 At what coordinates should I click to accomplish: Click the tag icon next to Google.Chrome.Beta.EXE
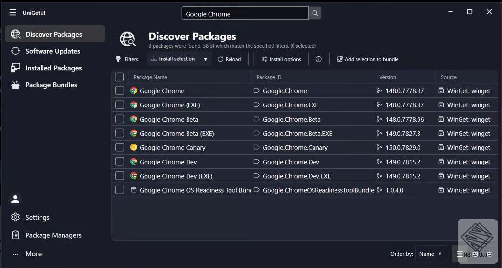pyautogui.click(x=256, y=133)
